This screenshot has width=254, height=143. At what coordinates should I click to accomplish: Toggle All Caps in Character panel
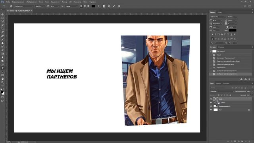[219, 35]
